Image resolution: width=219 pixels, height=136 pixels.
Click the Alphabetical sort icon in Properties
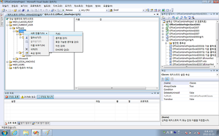click(x=167, y=79)
